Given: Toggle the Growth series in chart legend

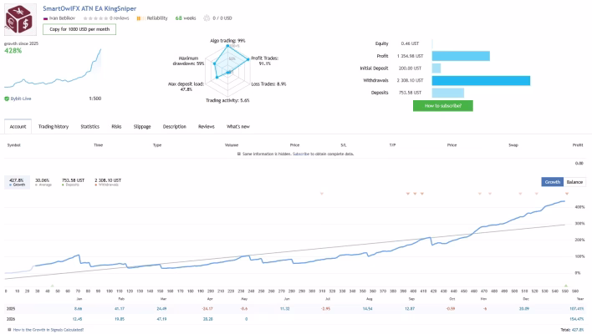Looking at the screenshot, I should point(17,182).
